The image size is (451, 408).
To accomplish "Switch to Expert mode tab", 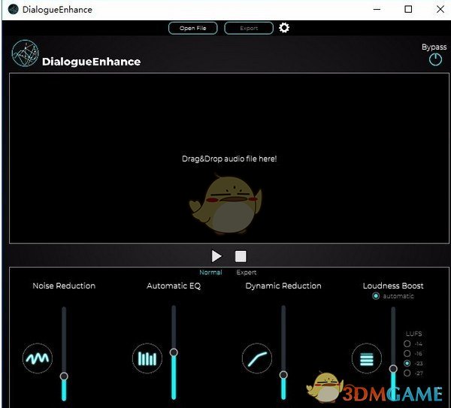I will pyautogui.click(x=247, y=272).
